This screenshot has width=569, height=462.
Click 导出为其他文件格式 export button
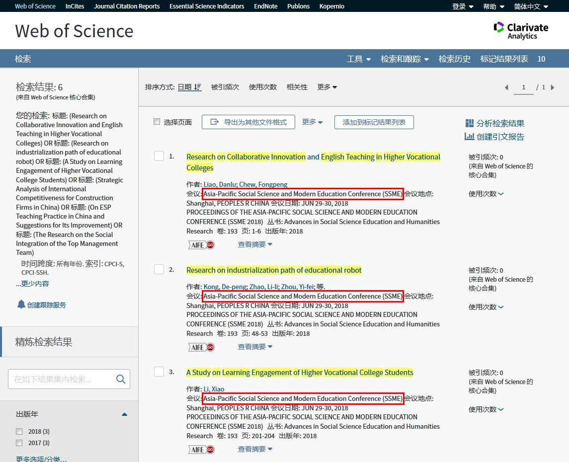tap(248, 122)
